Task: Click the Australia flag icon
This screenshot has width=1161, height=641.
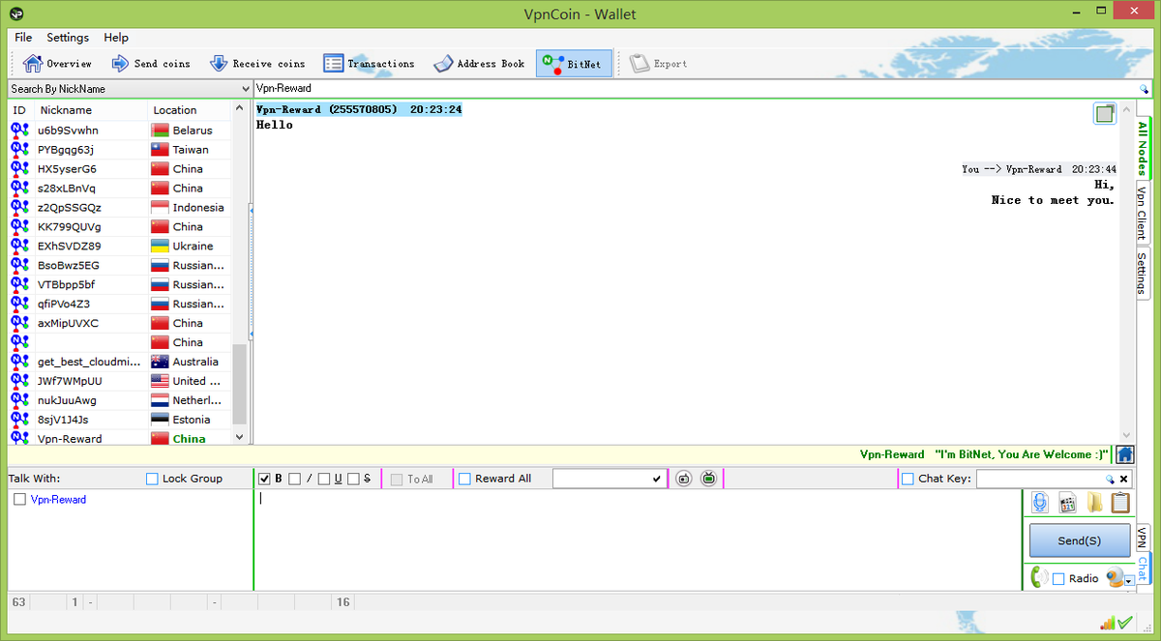Action: tap(160, 362)
